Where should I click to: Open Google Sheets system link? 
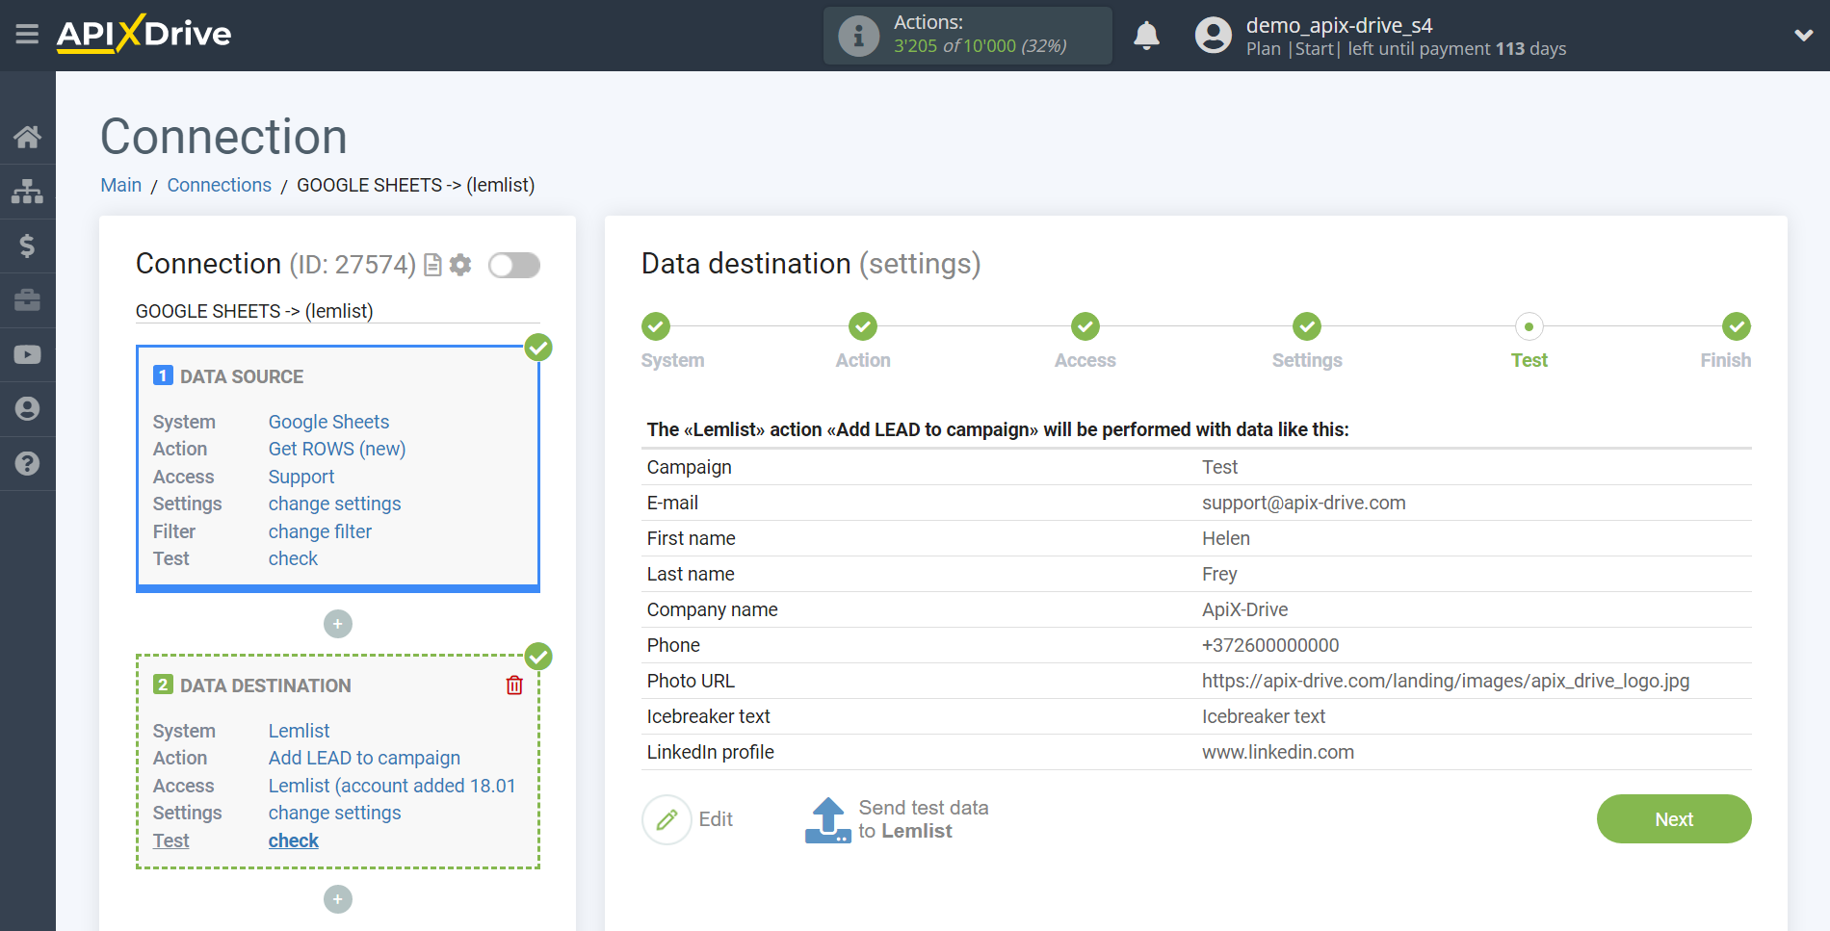[328, 422]
